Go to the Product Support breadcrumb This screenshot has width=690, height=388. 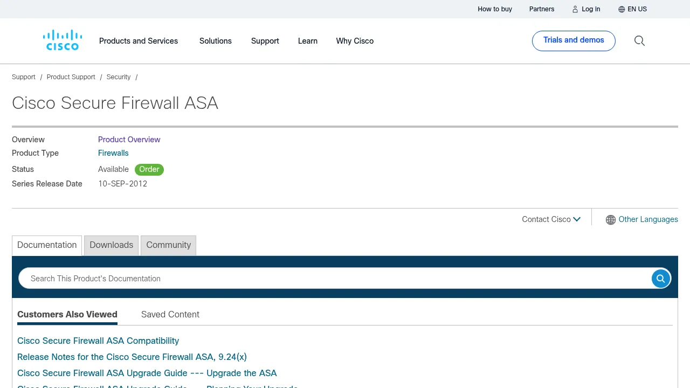(x=71, y=77)
